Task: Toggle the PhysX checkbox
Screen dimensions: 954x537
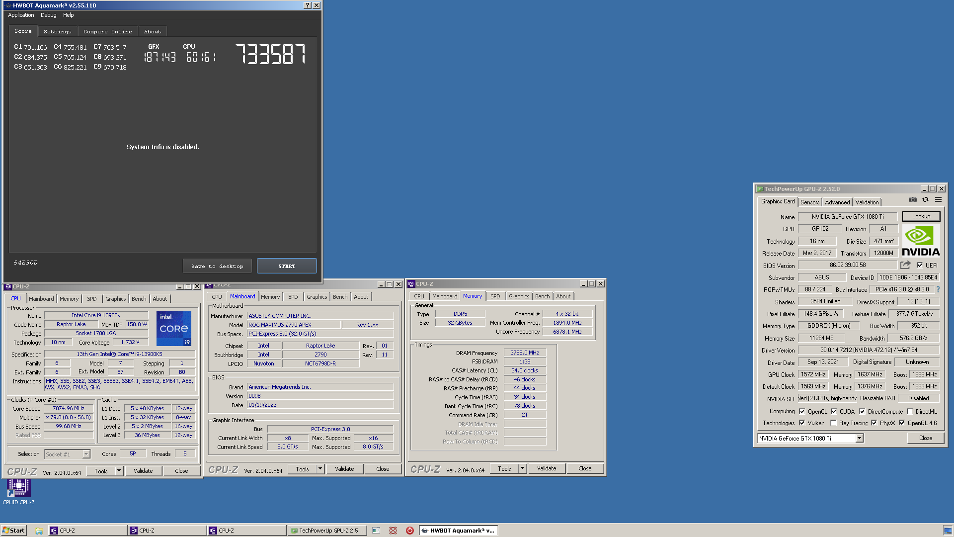Action: [x=874, y=423]
